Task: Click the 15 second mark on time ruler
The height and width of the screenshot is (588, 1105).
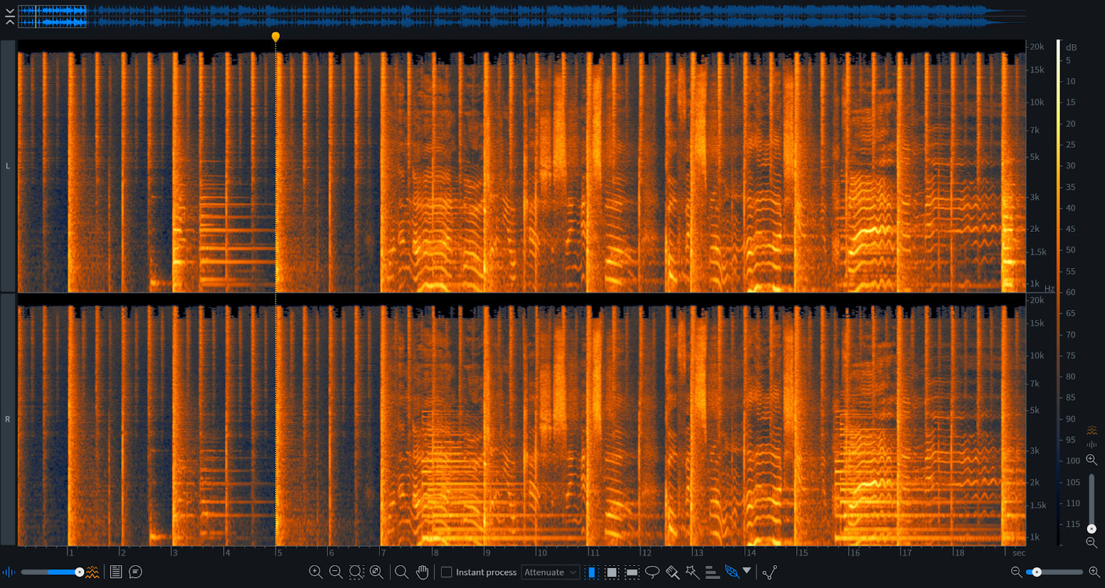Action: pyautogui.click(x=803, y=553)
